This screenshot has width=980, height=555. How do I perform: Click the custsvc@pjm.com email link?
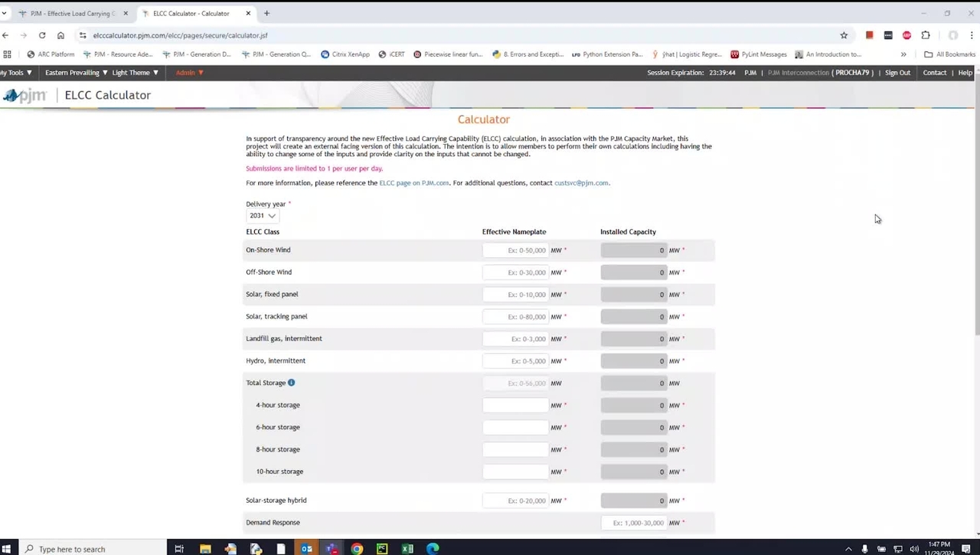pyautogui.click(x=581, y=183)
